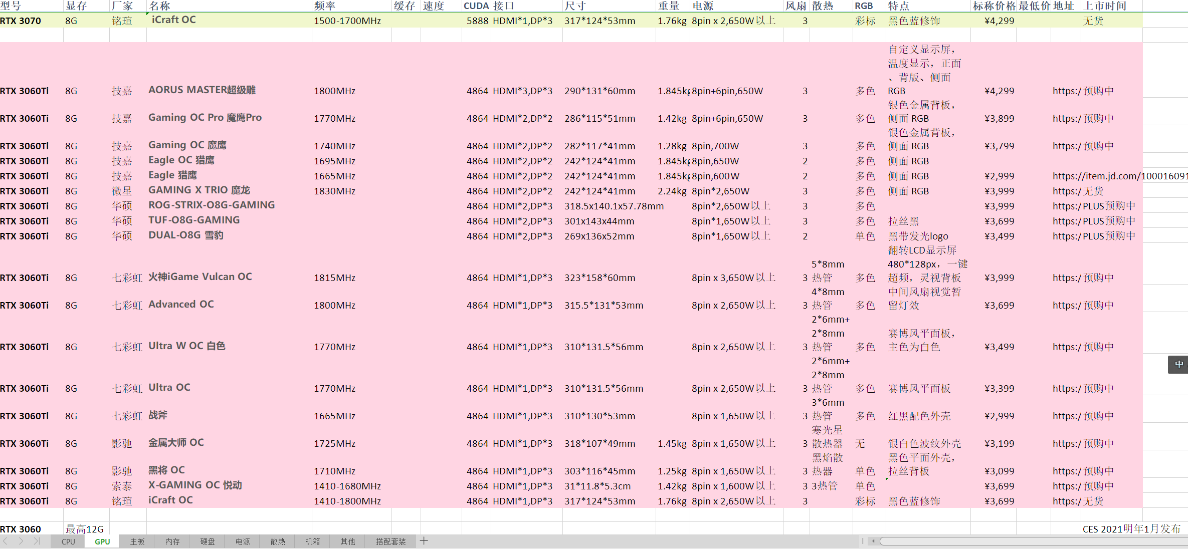This screenshot has height=549, width=1188.
Task: Select the CUDA column header cell
Action: click(476, 6)
